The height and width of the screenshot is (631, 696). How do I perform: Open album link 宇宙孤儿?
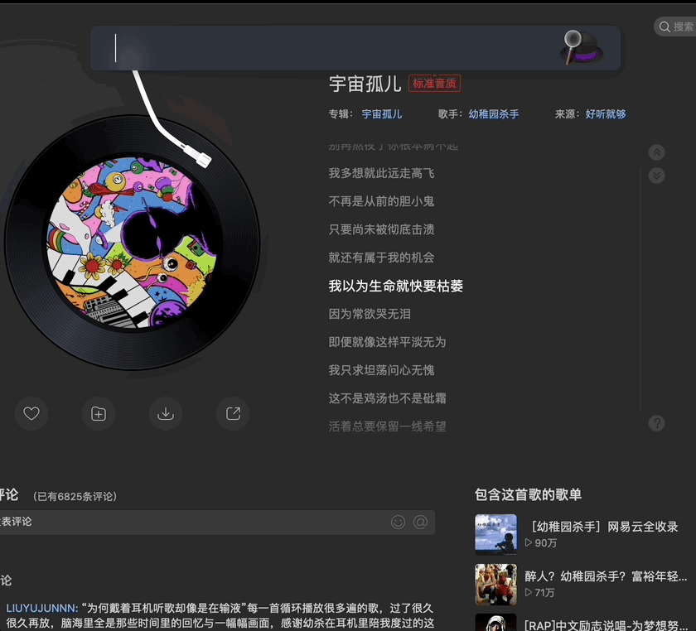[x=382, y=114]
